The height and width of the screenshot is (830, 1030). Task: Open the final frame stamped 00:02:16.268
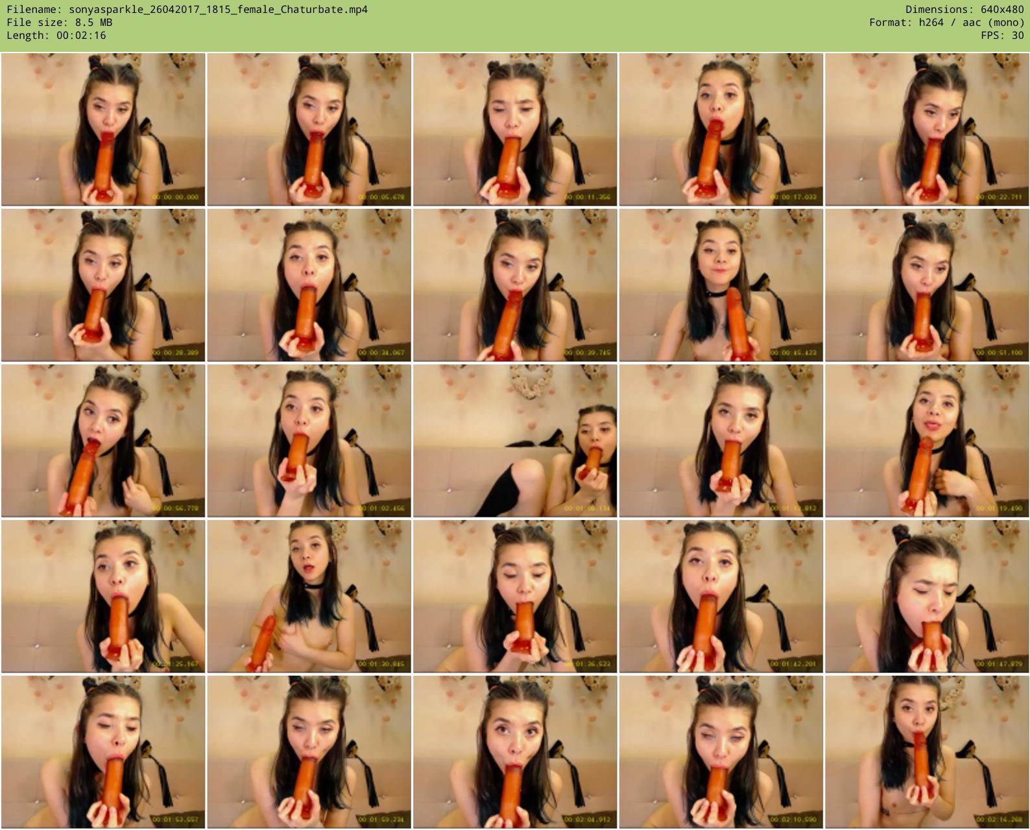click(x=927, y=752)
